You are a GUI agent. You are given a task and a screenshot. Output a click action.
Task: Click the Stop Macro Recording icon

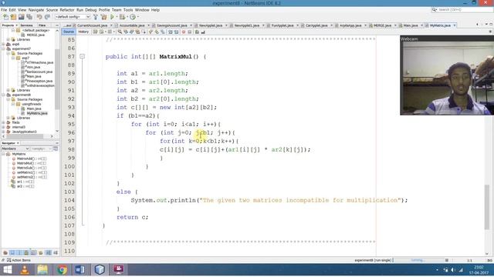pyautogui.click(x=190, y=32)
